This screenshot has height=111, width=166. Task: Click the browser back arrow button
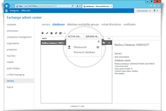click(x=7, y=6)
